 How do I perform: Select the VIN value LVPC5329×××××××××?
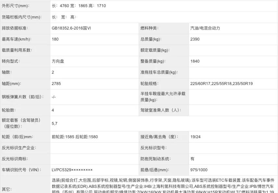72,170
